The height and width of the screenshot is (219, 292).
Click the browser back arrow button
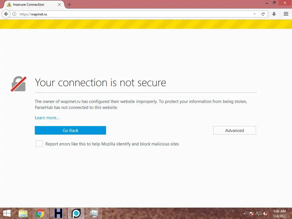pos(6,14)
